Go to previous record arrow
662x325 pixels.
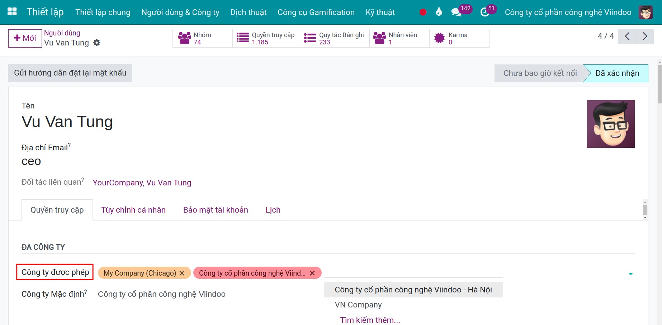(x=627, y=36)
